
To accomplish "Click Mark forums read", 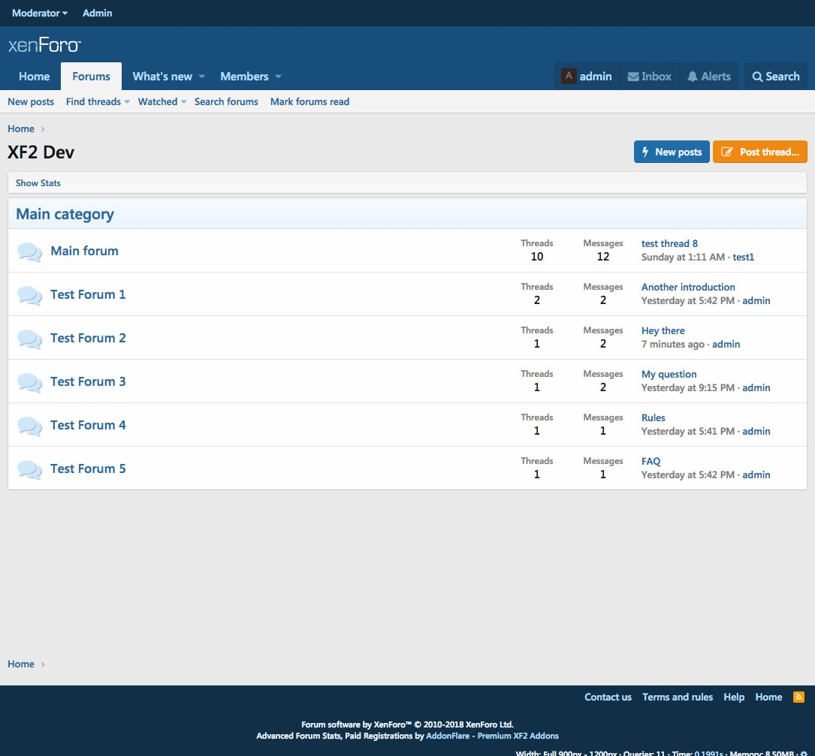I will 309,102.
